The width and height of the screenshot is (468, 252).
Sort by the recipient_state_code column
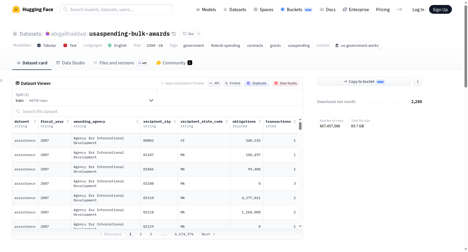coord(227,121)
